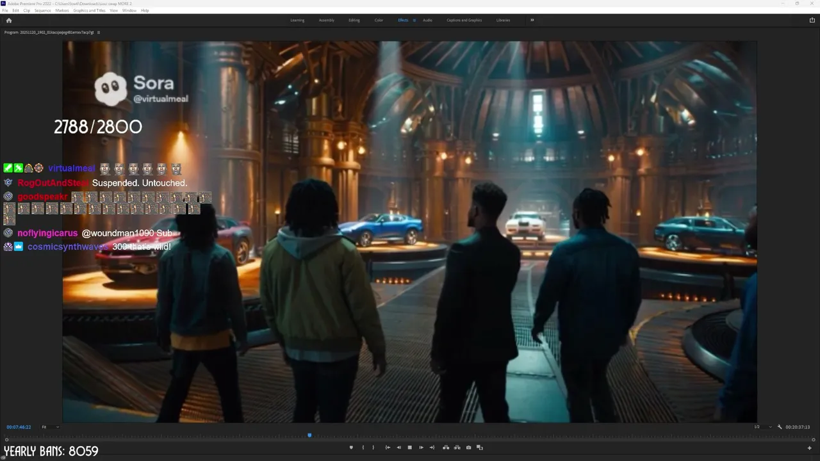Open the Markers menu

[x=62, y=10]
